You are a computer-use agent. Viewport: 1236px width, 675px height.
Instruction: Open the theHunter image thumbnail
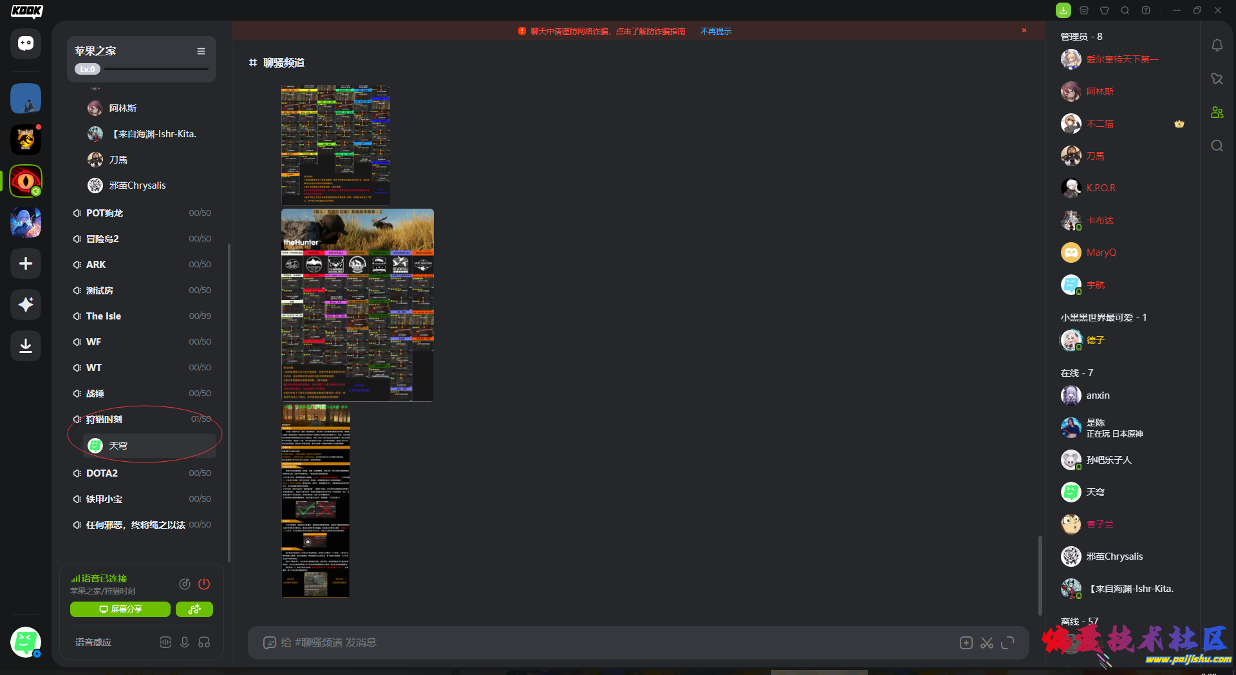coord(357,305)
